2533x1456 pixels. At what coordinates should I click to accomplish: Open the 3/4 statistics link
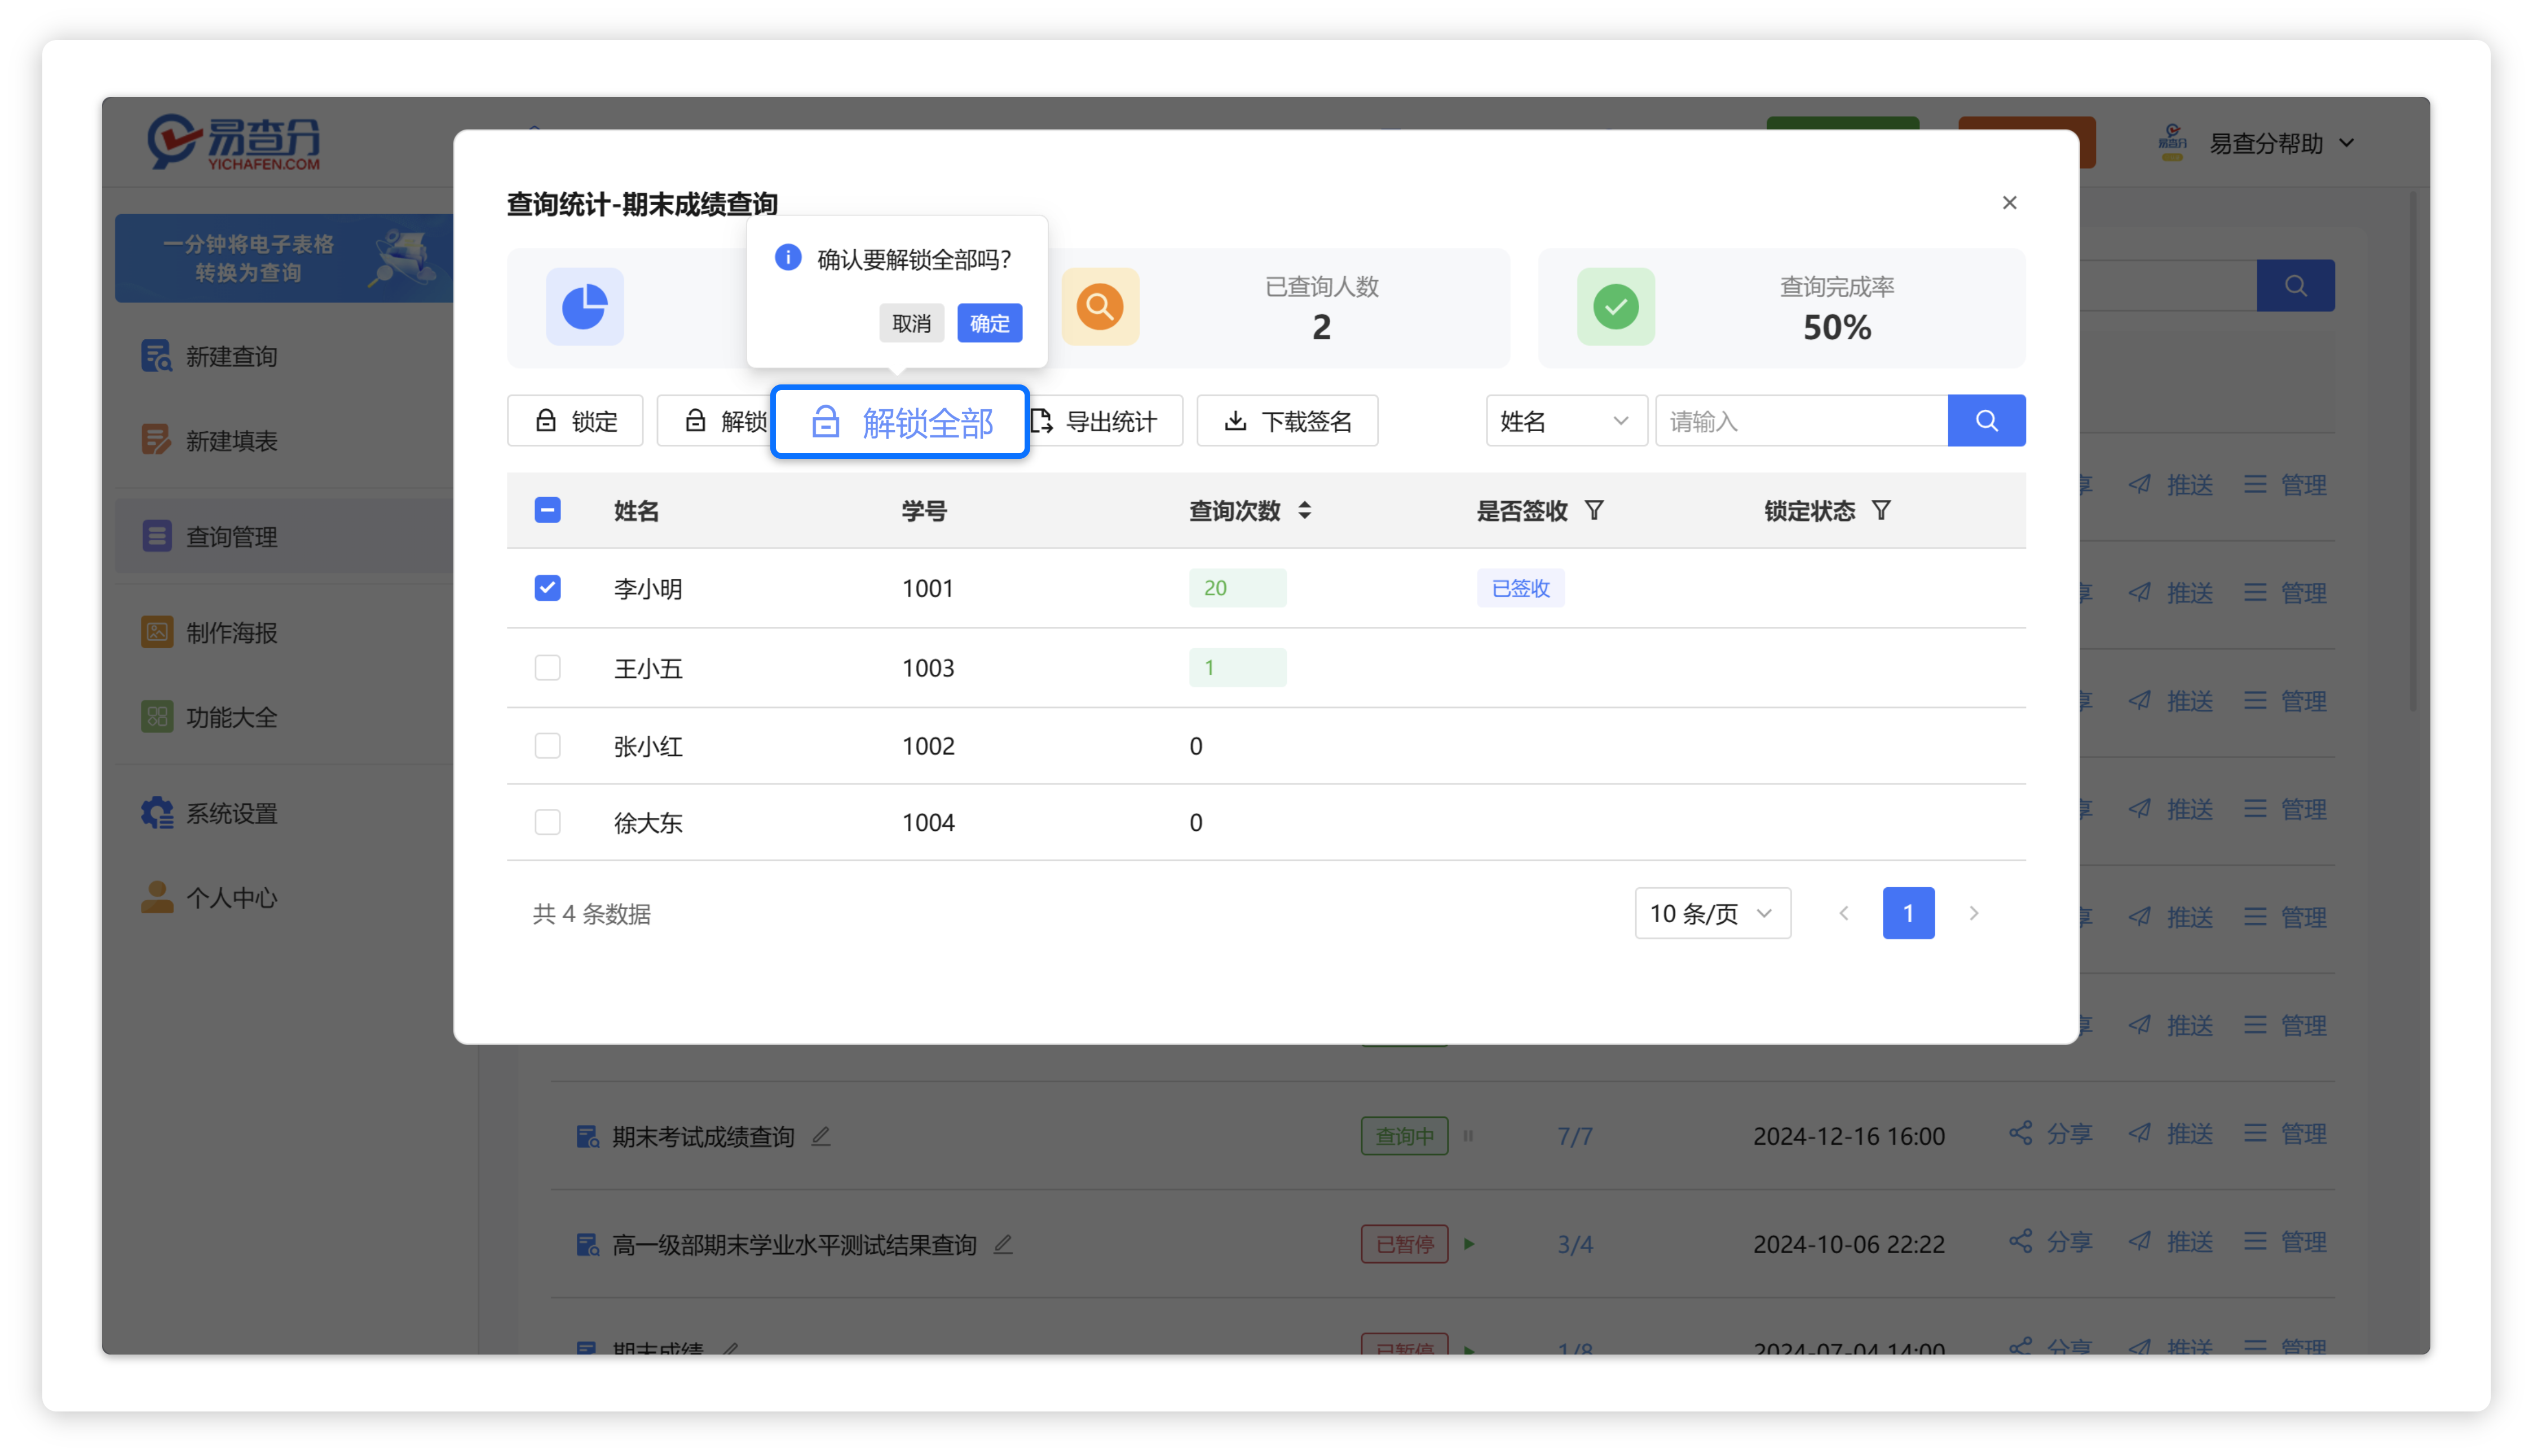[x=1574, y=1244]
